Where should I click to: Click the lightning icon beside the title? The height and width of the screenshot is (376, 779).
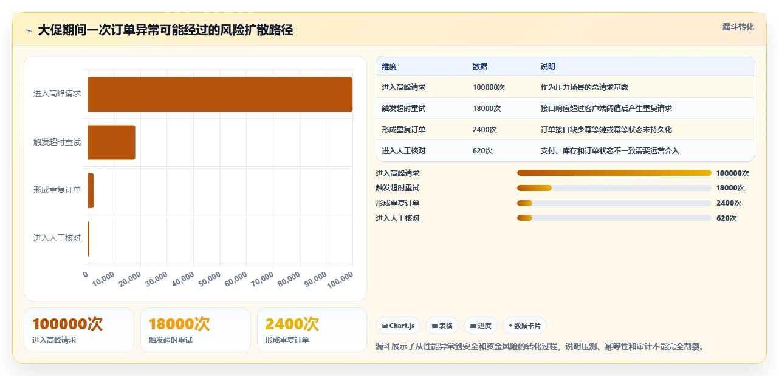[x=29, y=30]
